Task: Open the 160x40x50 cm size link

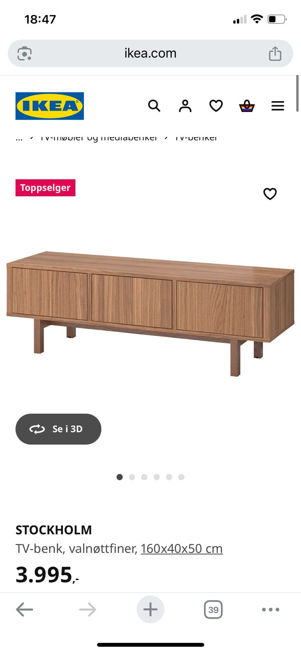Action: (x=182, y=549)
